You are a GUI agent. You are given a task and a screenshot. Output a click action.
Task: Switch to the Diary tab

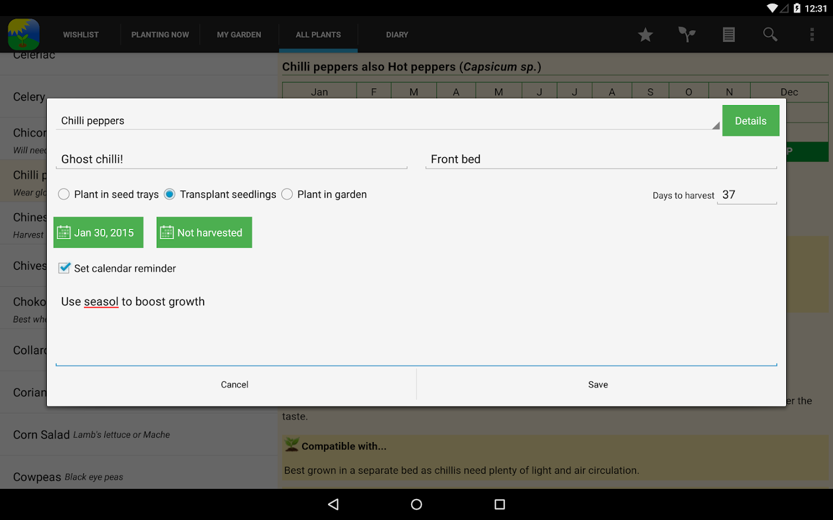click(x=397, y=35)
